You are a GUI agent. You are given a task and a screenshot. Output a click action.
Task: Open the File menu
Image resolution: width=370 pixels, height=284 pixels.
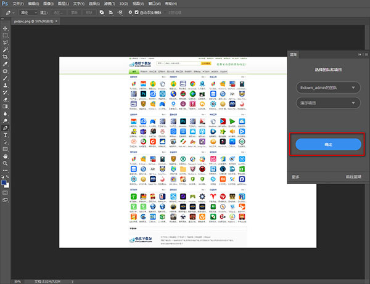click(18, 4)
